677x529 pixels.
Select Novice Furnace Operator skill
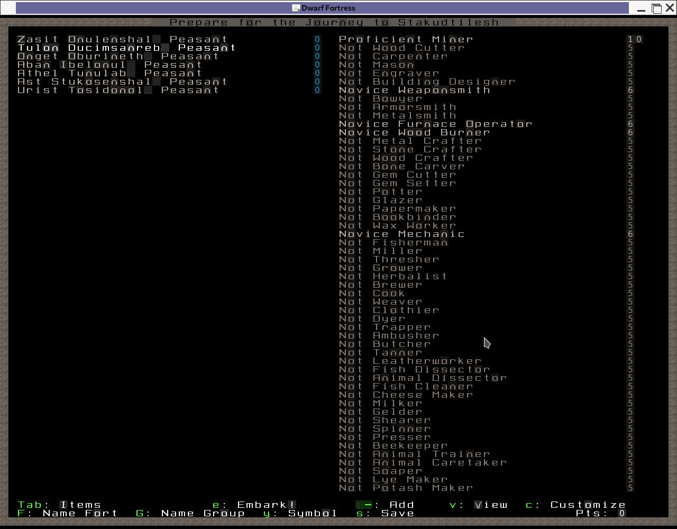(435, 124)
